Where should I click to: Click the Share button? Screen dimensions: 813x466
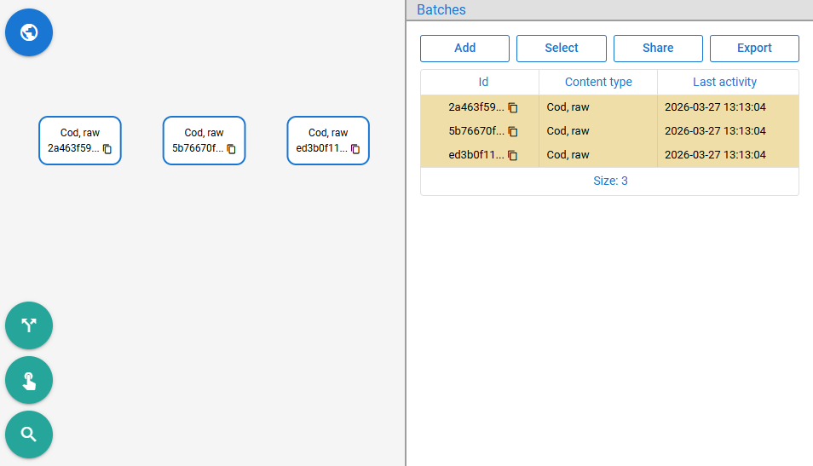click(x=658, y=49)
